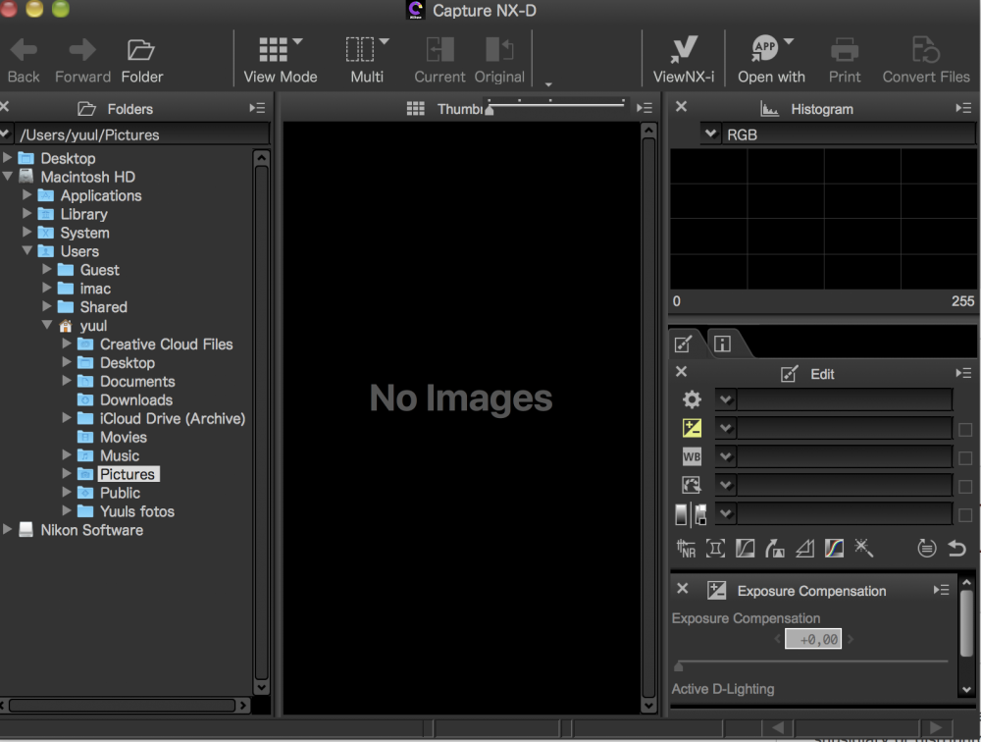
Task: Open the Tone row dropdown
Action: [x=726, y=513]
